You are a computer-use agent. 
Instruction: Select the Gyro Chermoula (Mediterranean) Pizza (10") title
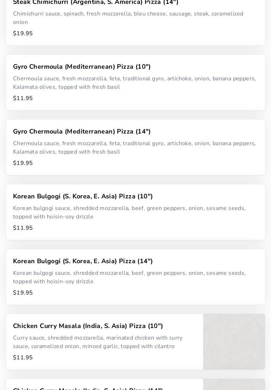click(82, 67)
